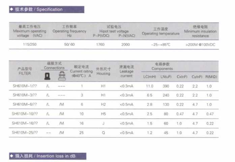Click the Components group header

point(162,66)
